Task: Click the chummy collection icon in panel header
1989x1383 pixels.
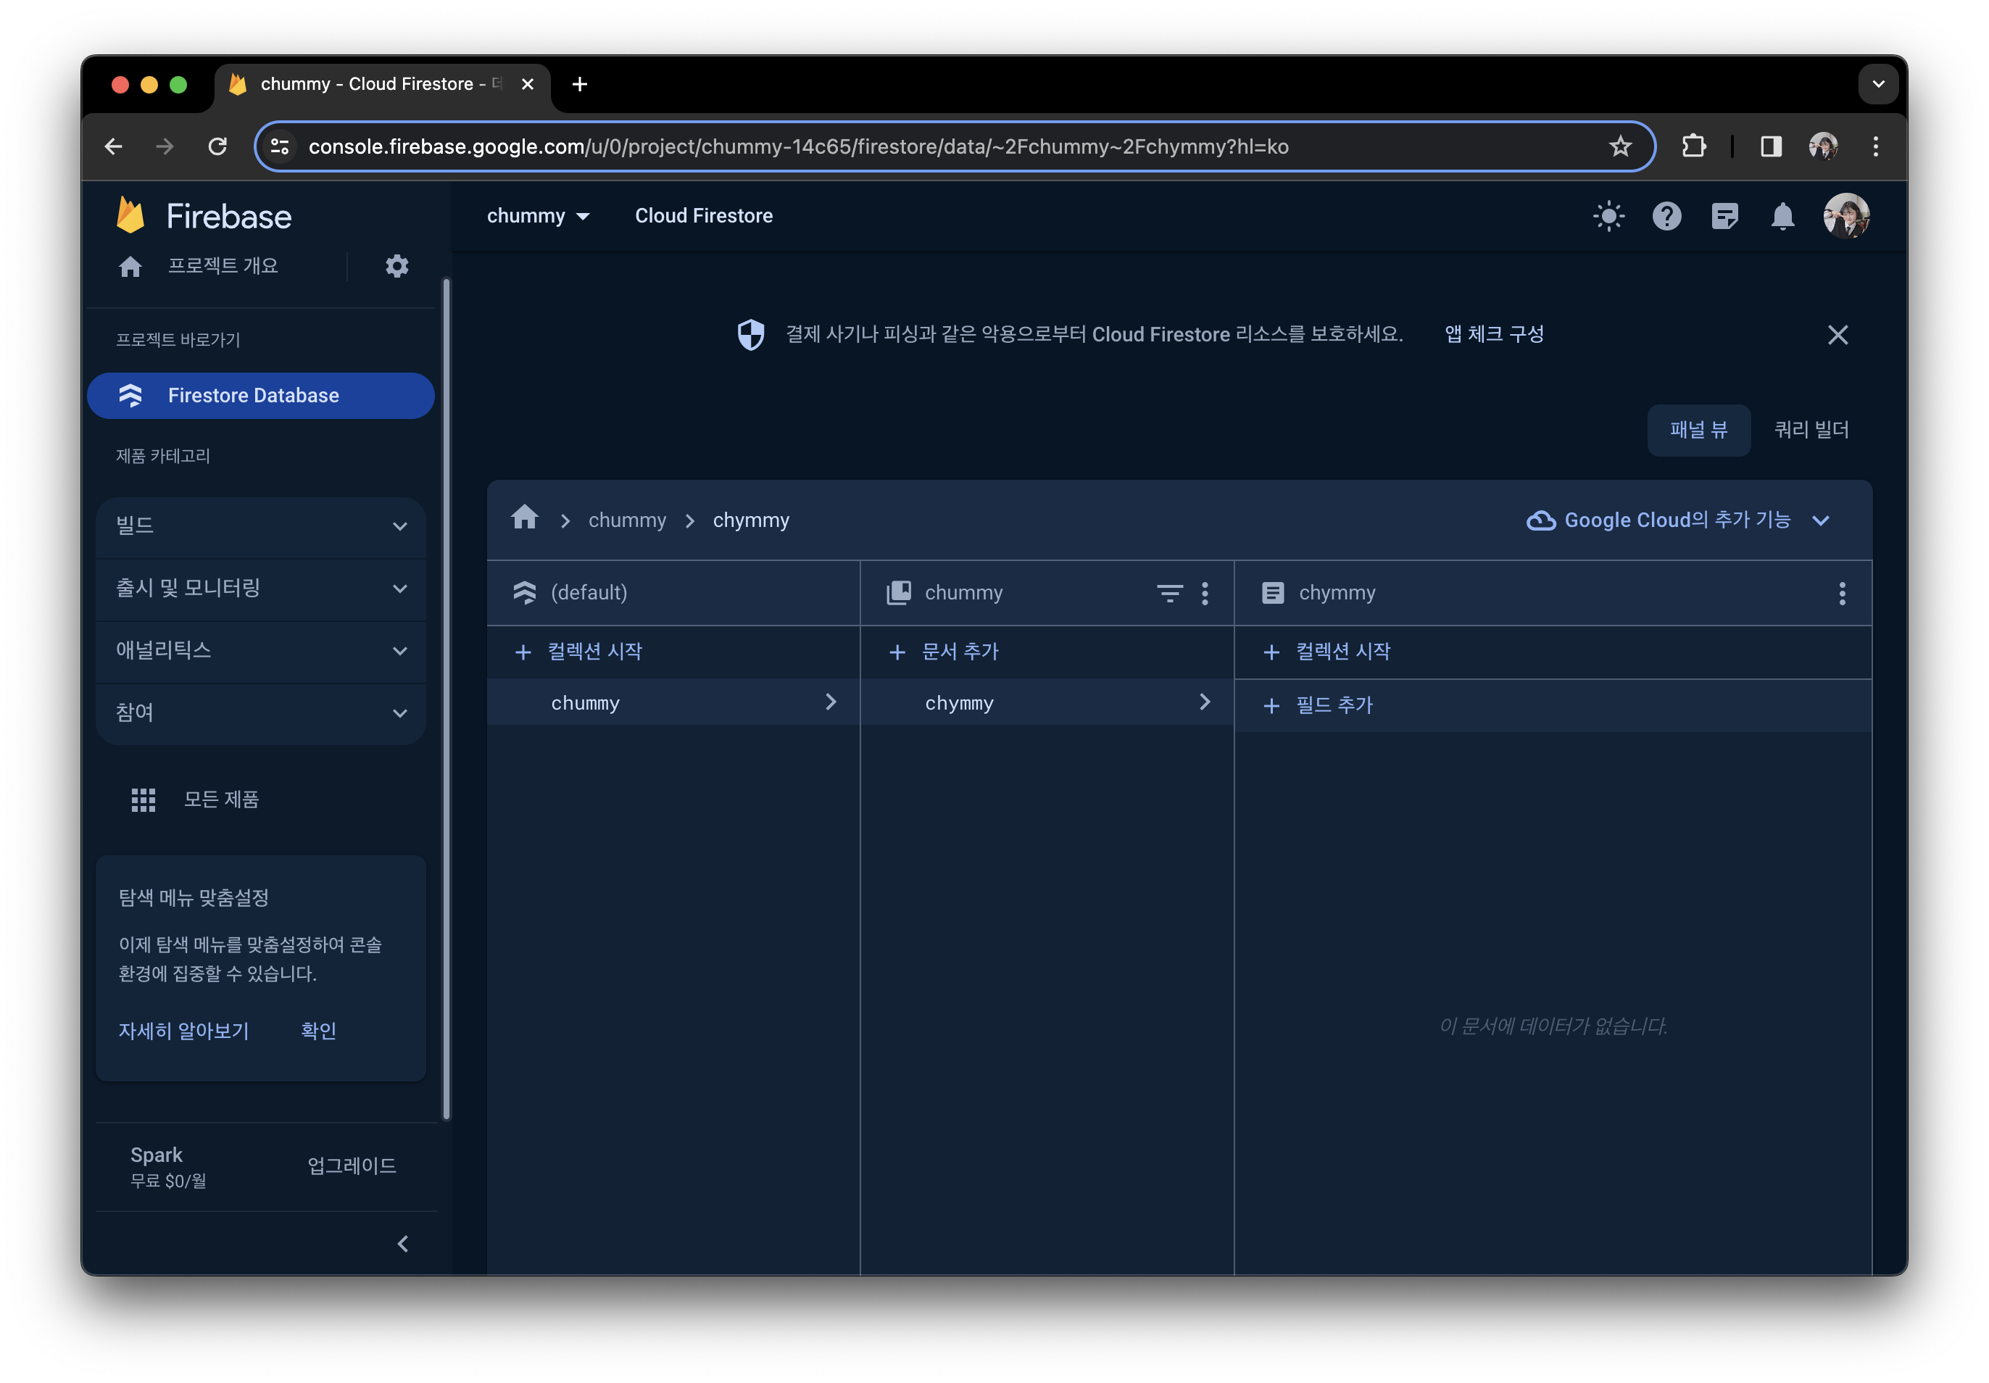Action: (x=898, y=593)
